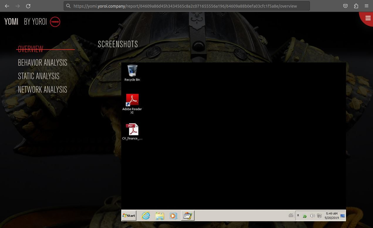Click the Start button in the screenshot
The width and height of the screenshot is (373, 228).
tap(129, 216)
